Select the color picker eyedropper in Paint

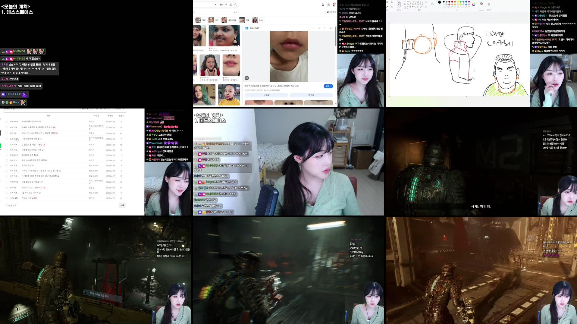tap(387, 7)
